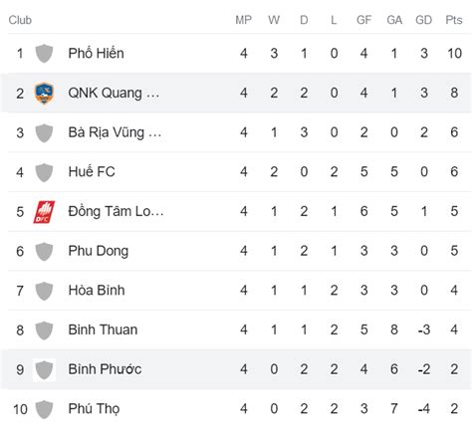Click the Hòa Bình shield crest icon

pyautogui.click(x=44, y=291)
